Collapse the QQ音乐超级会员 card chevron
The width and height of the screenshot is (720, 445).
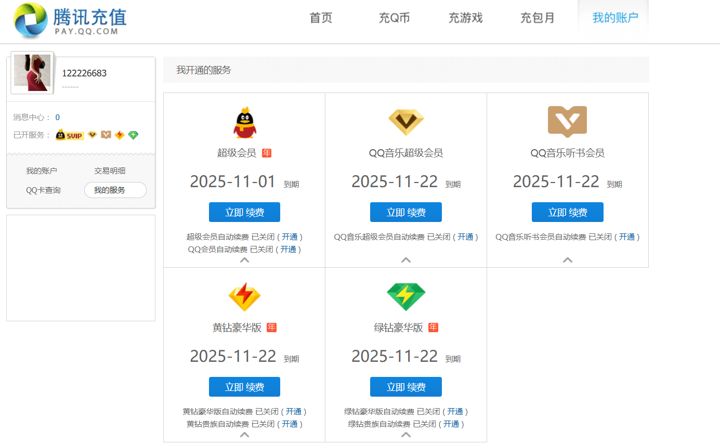(406, 260)
